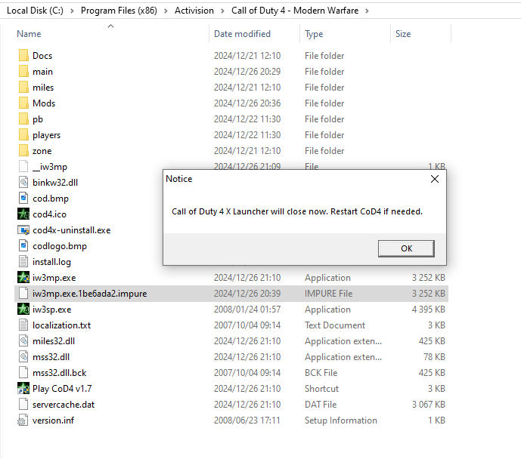The height and width of the screenshot is (459, 521).
Task: Click OK in the Notice dialog
Action: coord(406,248)
